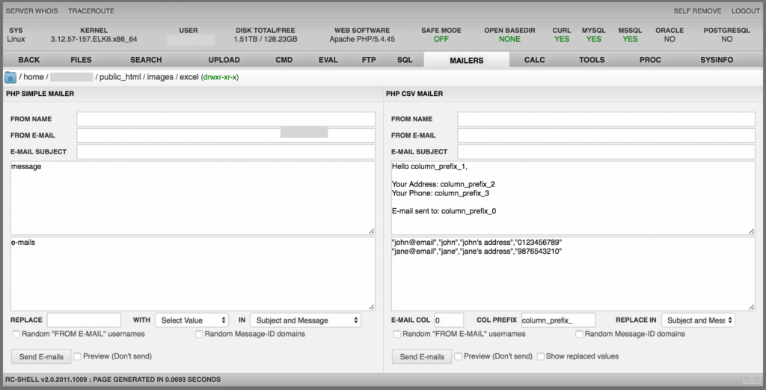Click the LOGOUT link
The width and height of the screenshot is (766, 390).
745,11
